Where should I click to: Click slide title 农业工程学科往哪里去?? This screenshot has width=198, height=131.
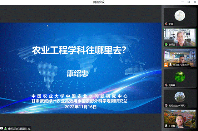[79, 50]
